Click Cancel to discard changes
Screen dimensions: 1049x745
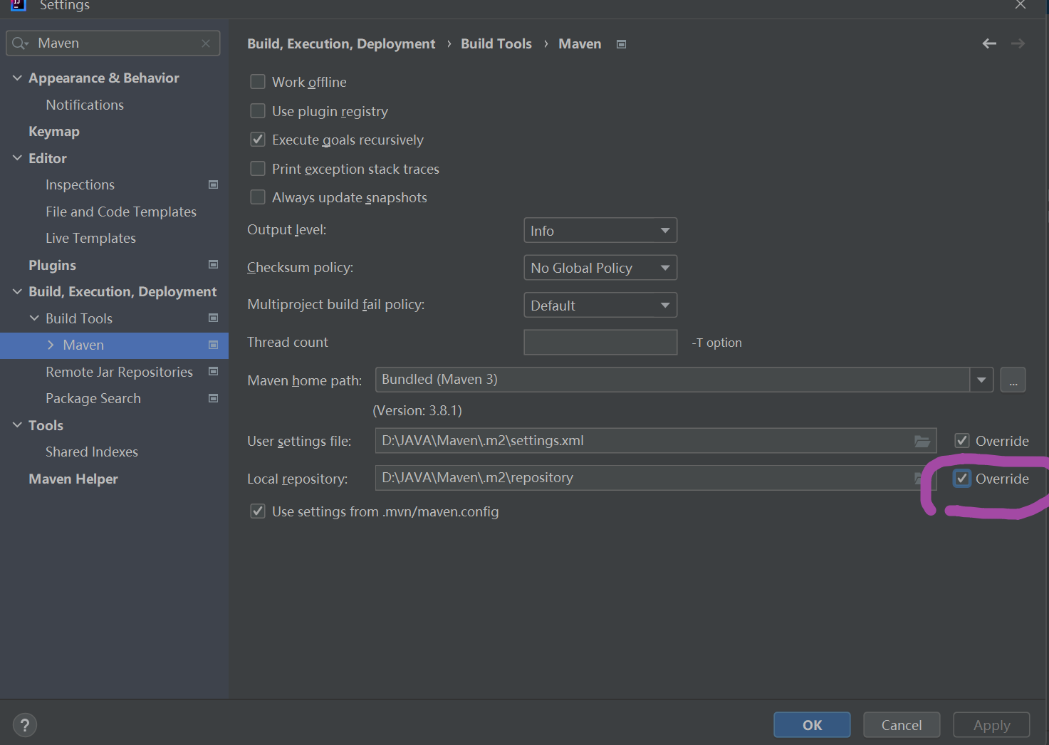click(902, 725)
